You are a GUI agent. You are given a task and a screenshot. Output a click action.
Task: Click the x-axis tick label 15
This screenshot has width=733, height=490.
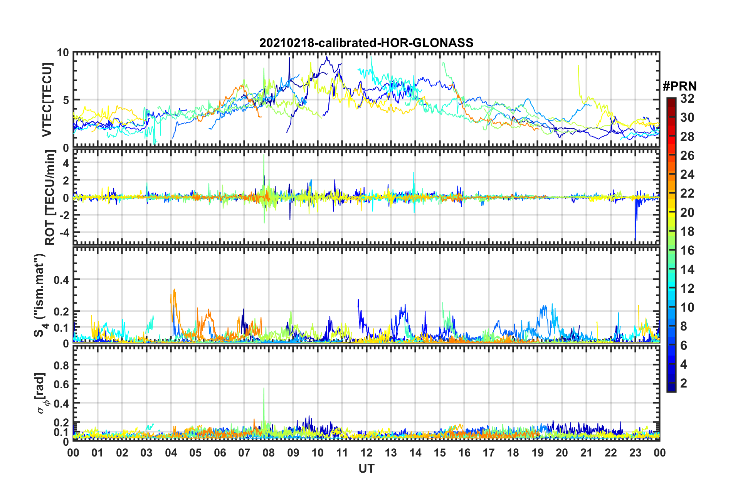[440, 453]
